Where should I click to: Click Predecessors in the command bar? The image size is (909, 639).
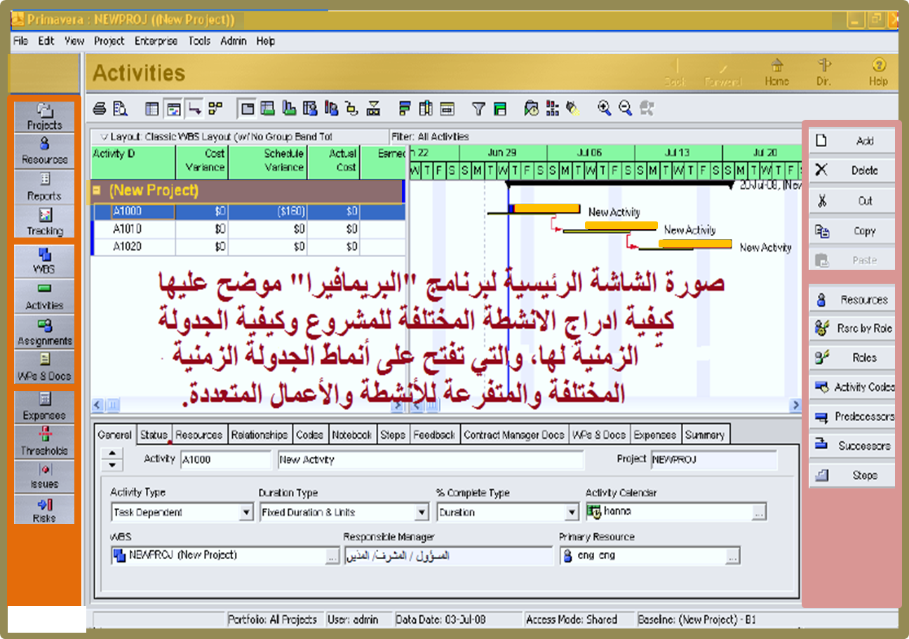[x=852, y=417]
